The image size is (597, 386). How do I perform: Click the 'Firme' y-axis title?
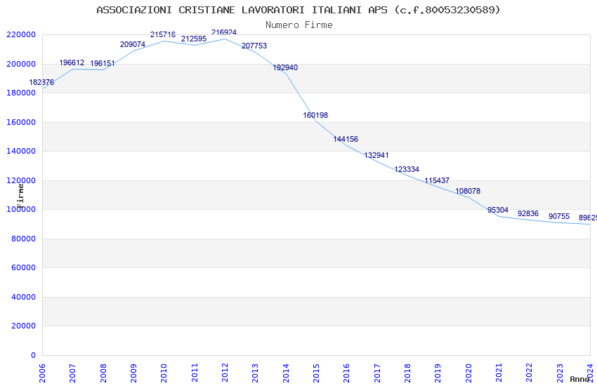(x=20, y=196)
